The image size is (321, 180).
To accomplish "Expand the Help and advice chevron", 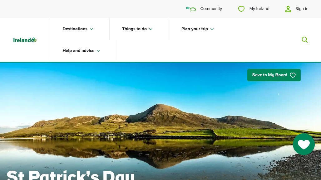I will 98,51.
